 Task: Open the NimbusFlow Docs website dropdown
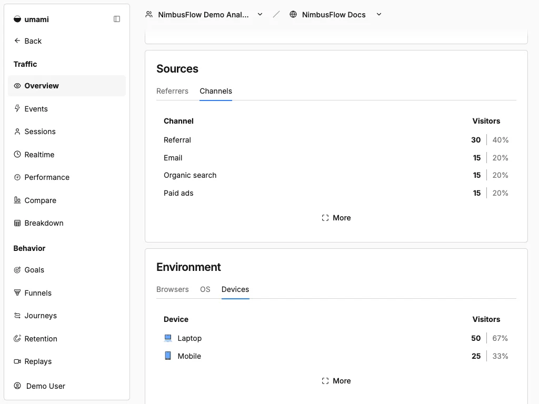336,14
